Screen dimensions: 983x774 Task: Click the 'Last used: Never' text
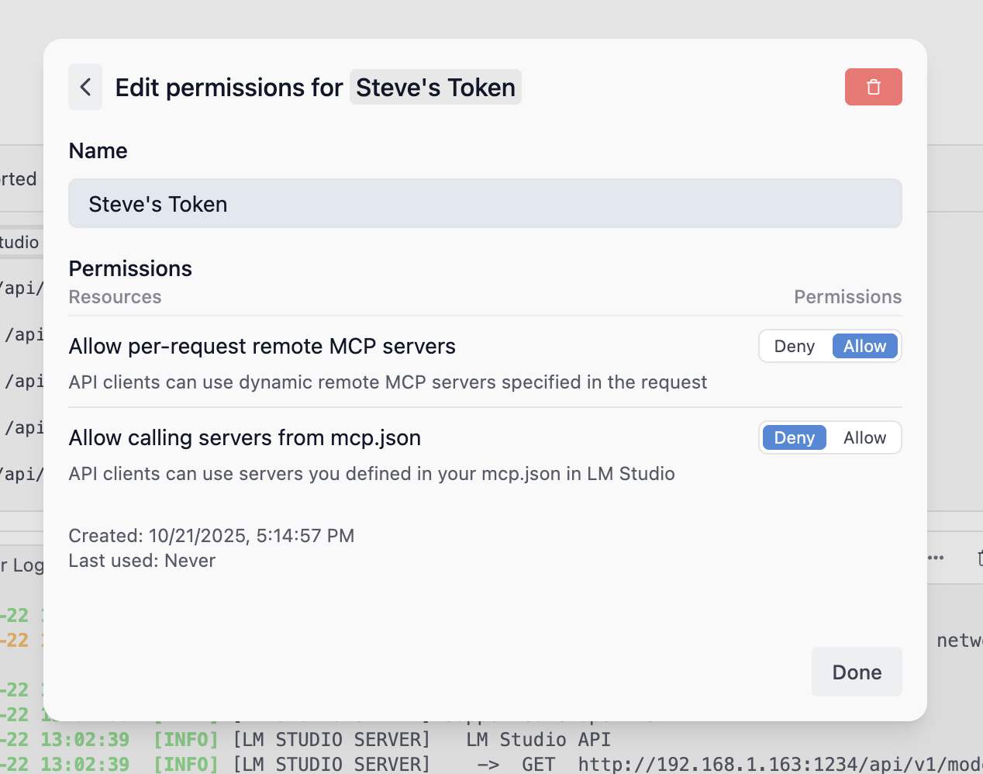pos(142,561)
